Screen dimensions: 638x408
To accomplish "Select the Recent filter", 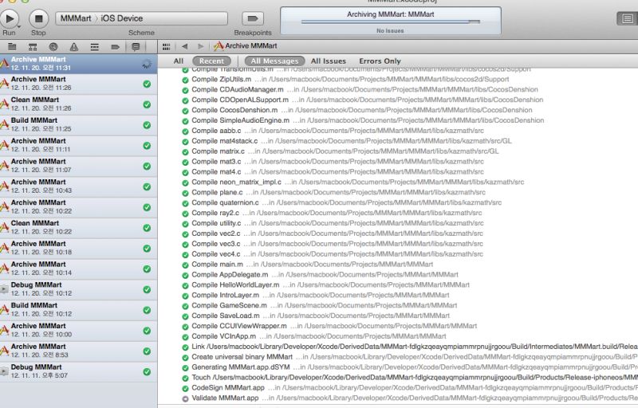I will tap(211, 61).
